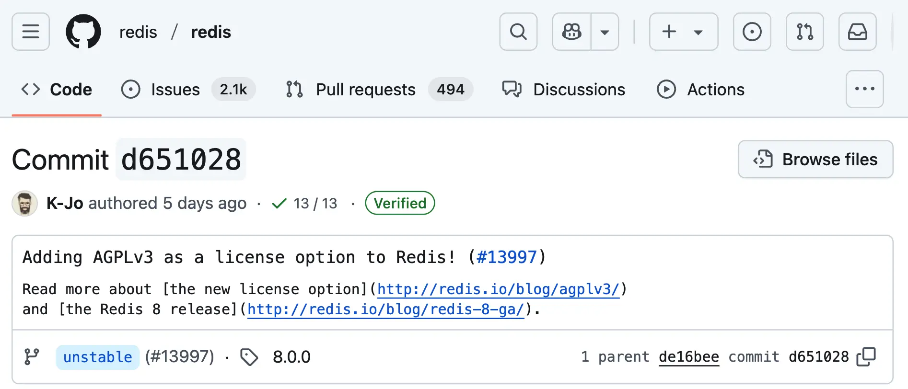Click K-Jo's avatar thumbnail
Image resolution: width=908 pixels, height=389 pixels.
click(x=25, y=204)
